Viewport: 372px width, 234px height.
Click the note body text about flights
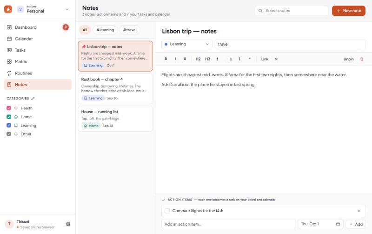click(x=254, y=75)
